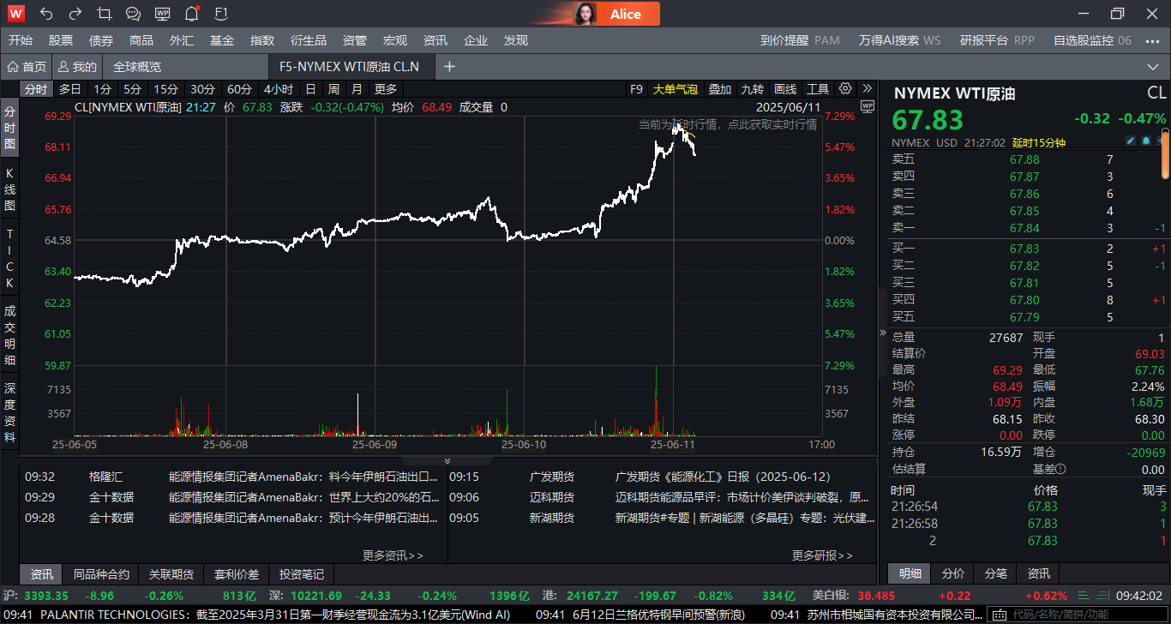
Task: Open the message chat icon
Action: [x=133, y=14]
